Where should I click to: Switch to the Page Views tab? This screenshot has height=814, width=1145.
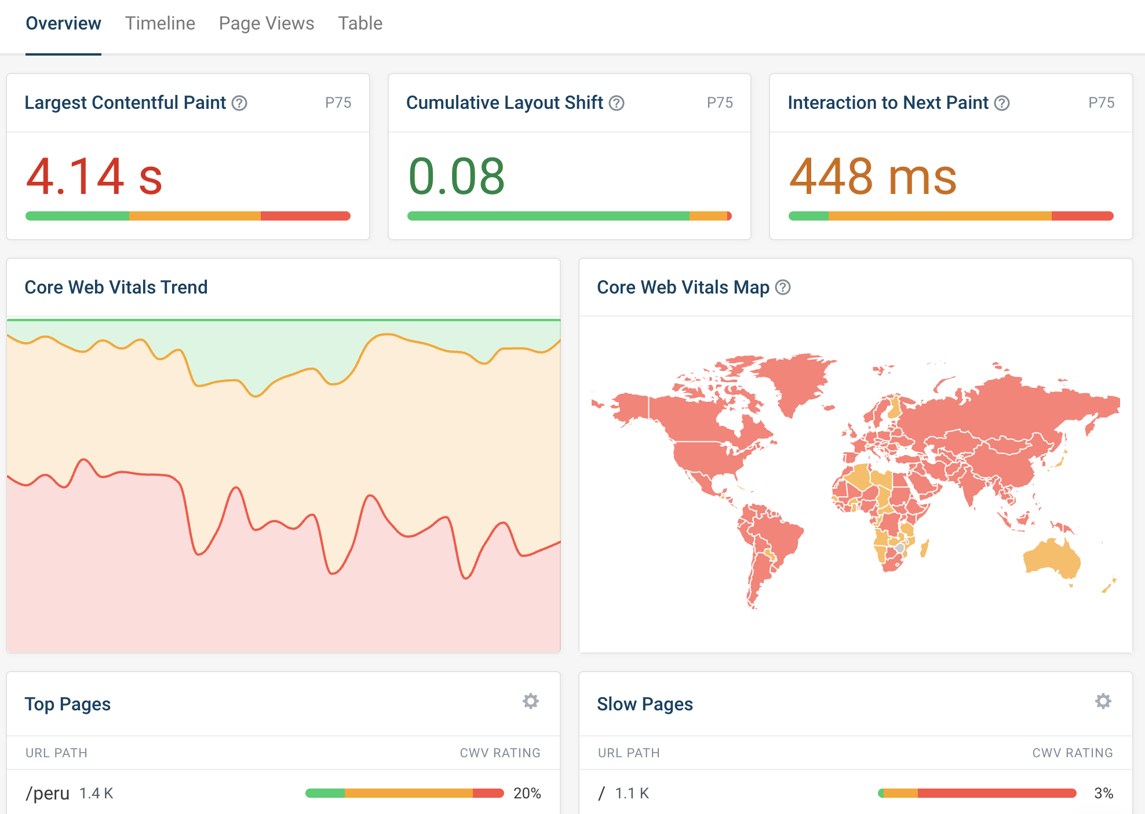[267, 24]
